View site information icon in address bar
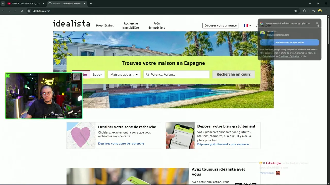Screen dimensions: 330x185 [29, 11]
